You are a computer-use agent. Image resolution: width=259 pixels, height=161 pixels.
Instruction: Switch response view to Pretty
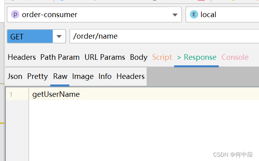[37, 77]
